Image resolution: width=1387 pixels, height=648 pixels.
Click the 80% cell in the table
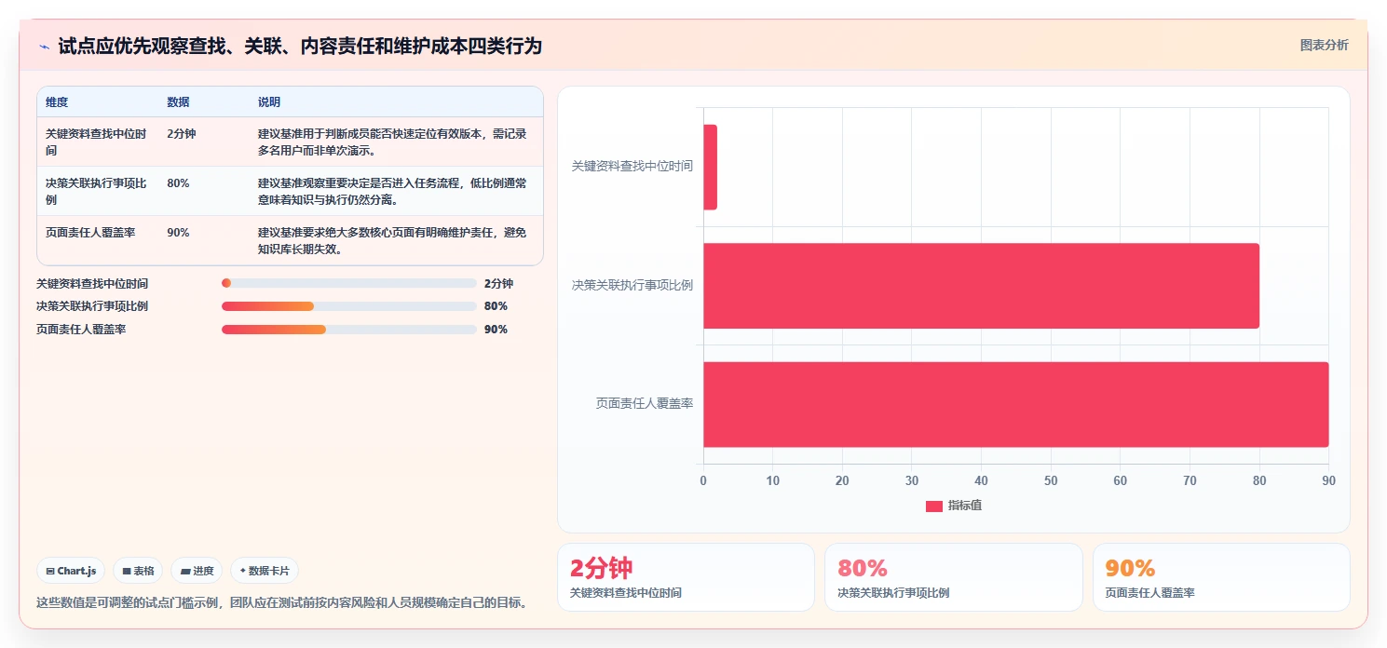point(178,183)
